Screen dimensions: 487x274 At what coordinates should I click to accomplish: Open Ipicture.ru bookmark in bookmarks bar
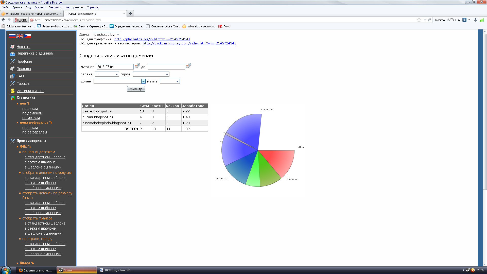pyautogui.click(x=18, y=26)
